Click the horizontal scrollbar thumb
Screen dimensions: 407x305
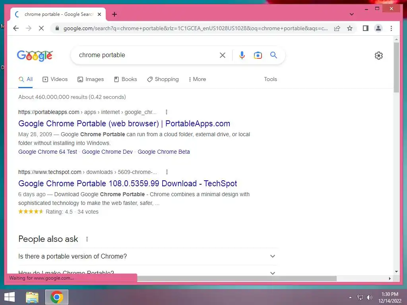coord(237,278)
